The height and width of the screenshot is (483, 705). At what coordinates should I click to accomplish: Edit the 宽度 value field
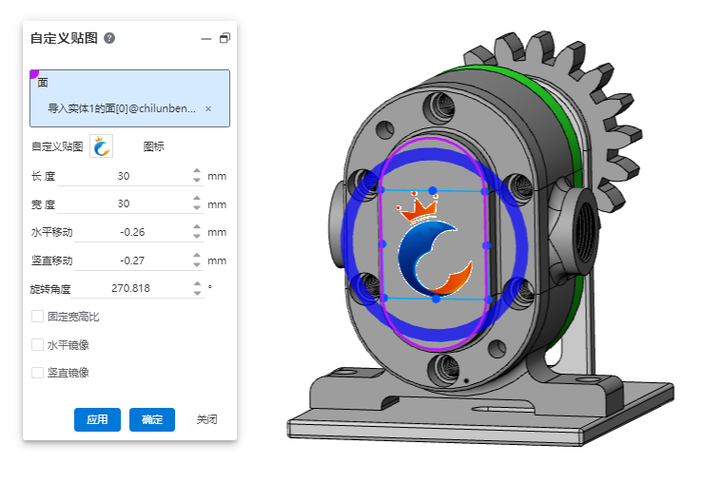[124, 203]
